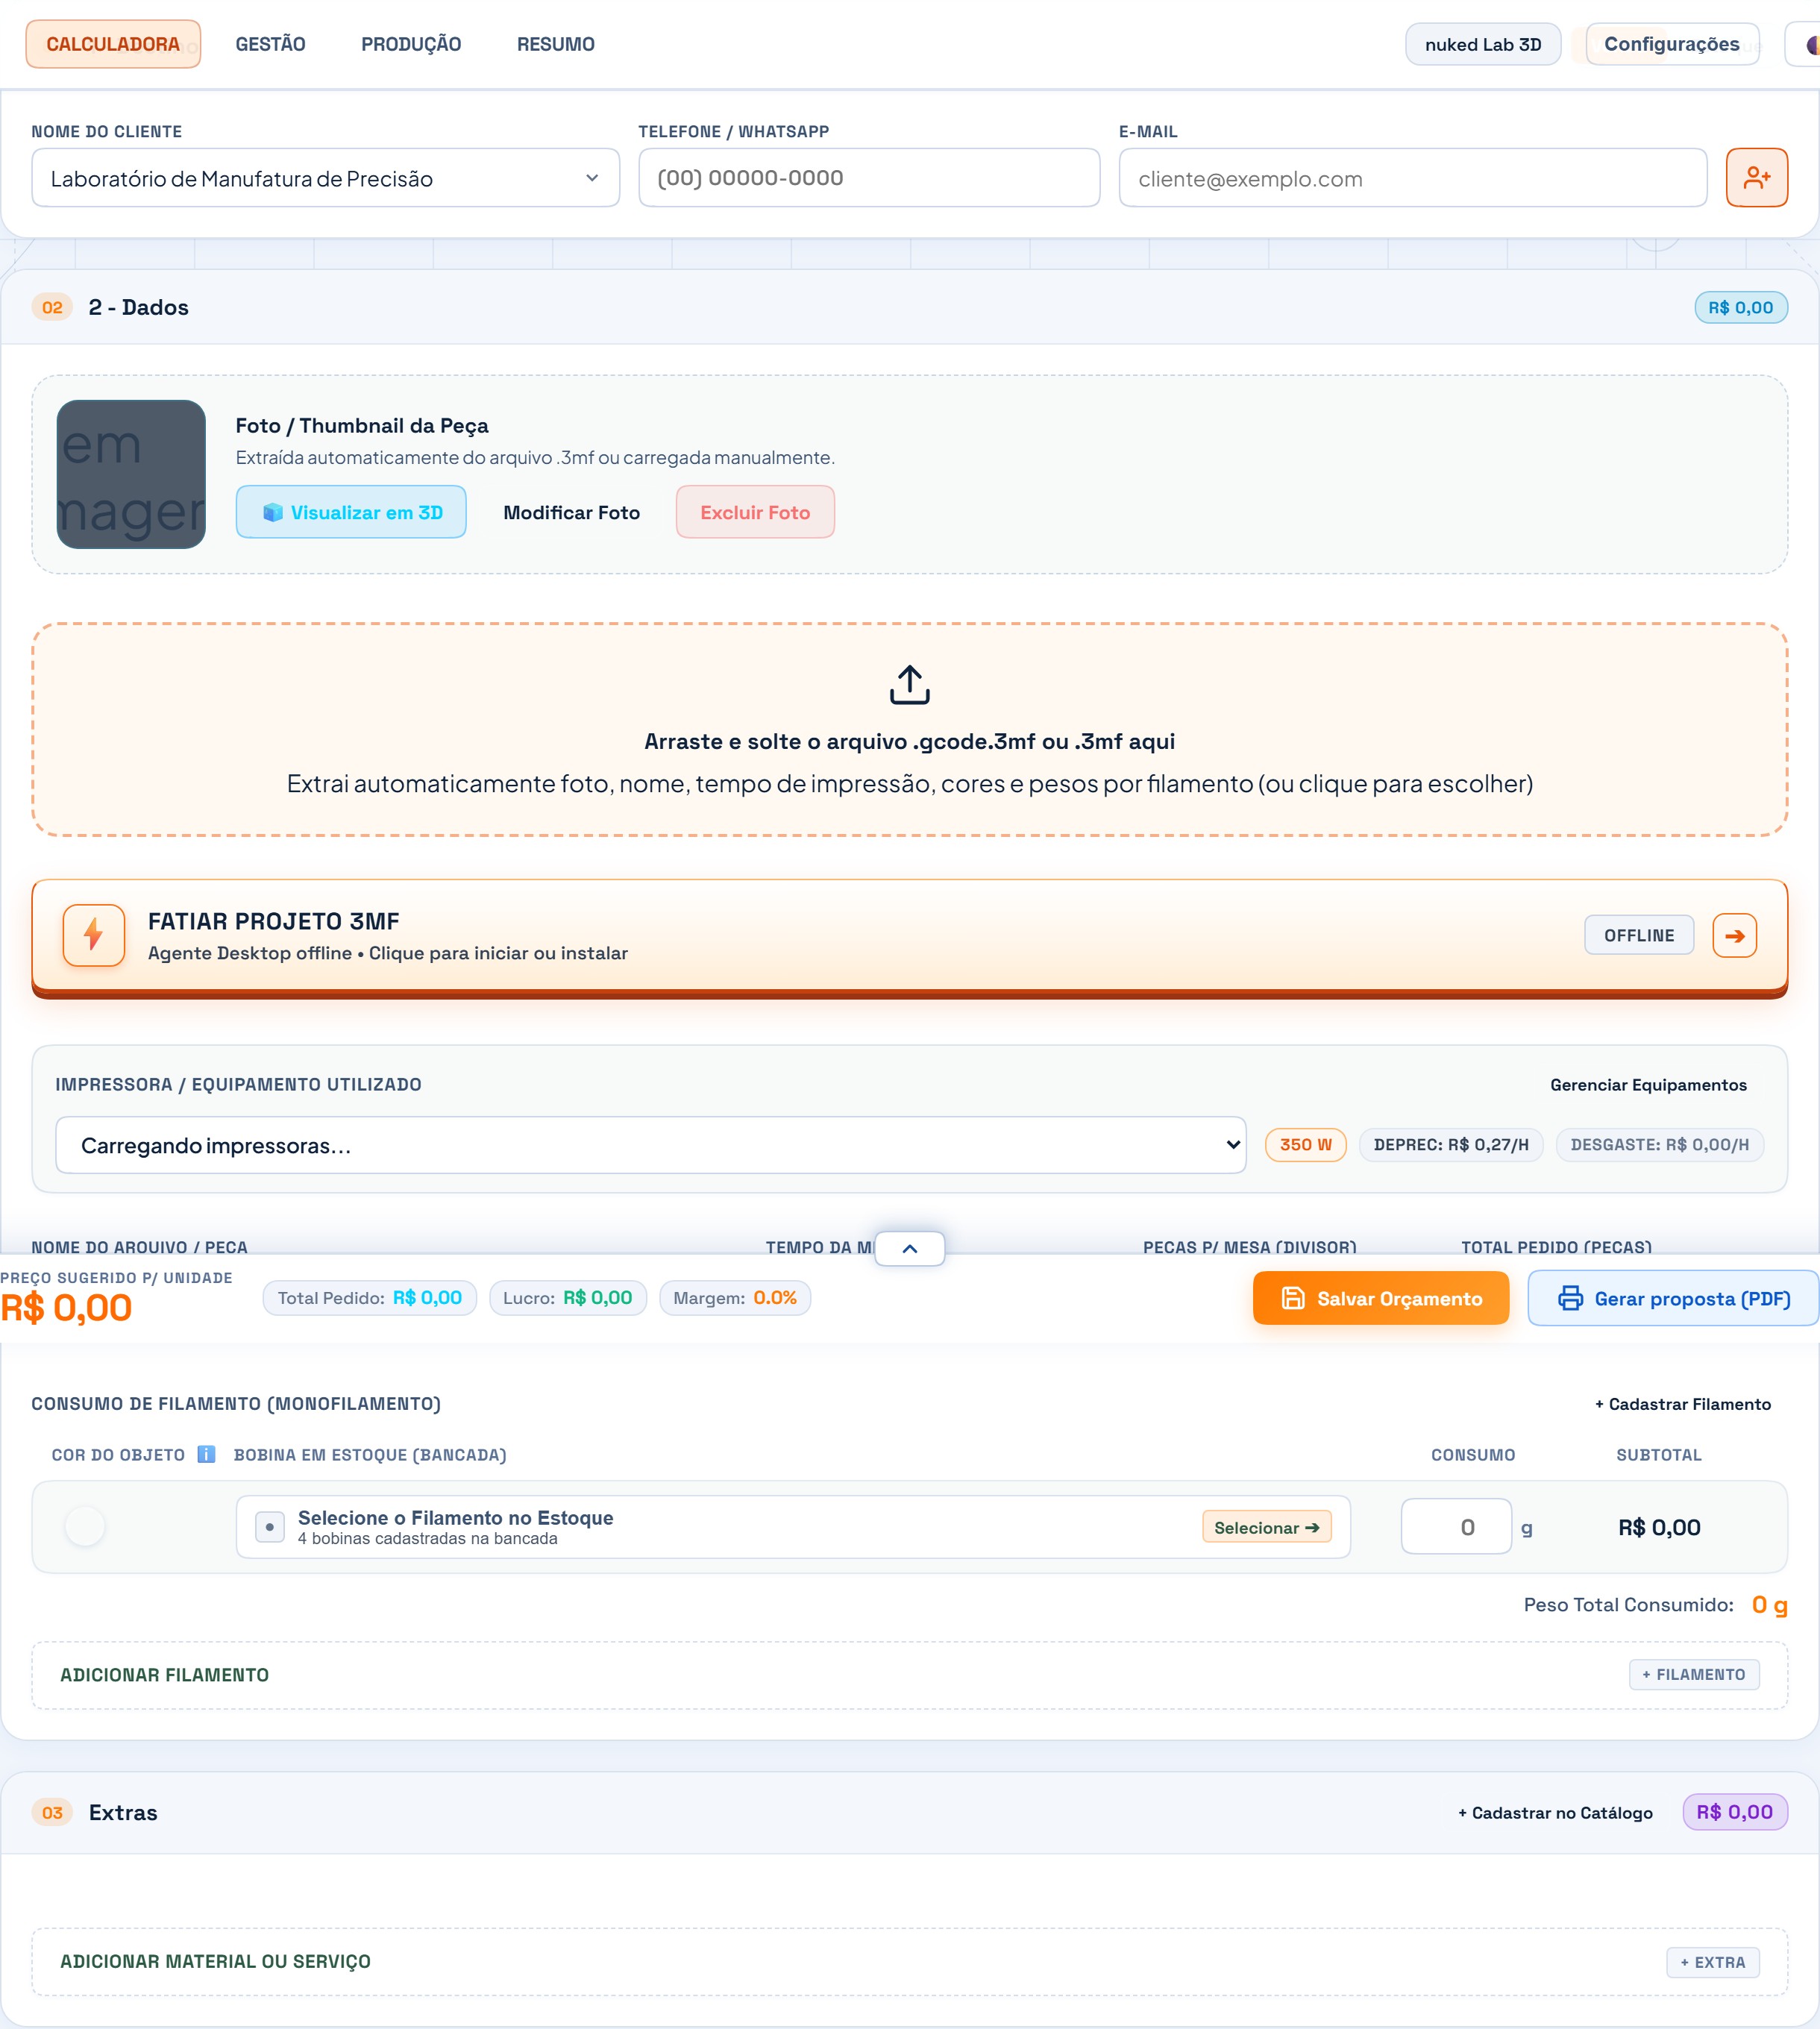Click the DESGASTE: R$ 0,00/H badge

pos(1659,1145)
